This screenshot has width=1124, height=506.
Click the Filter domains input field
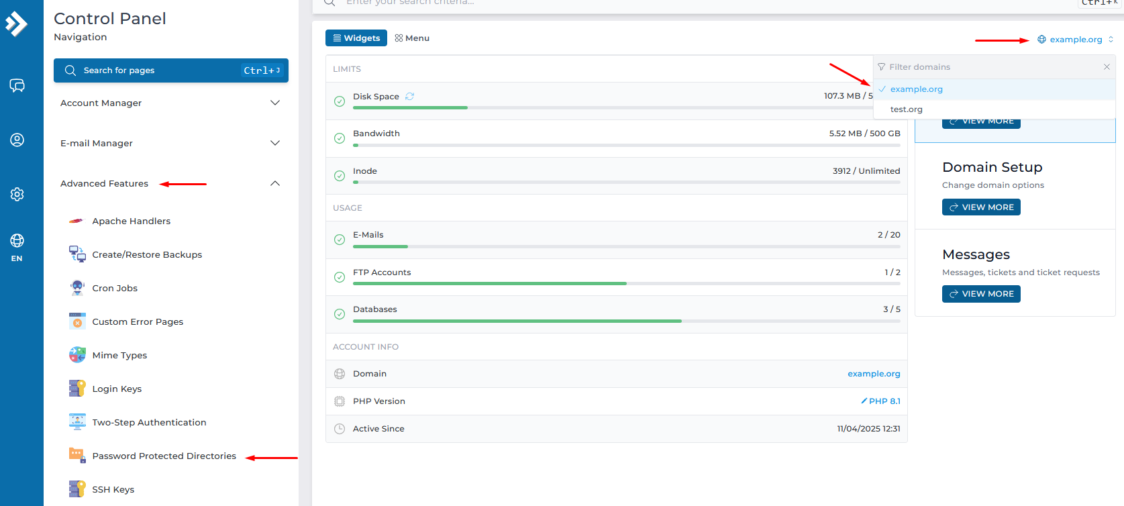click(991, 67)
